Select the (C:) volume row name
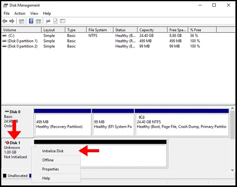237x187 pixels. coord(11,36)
